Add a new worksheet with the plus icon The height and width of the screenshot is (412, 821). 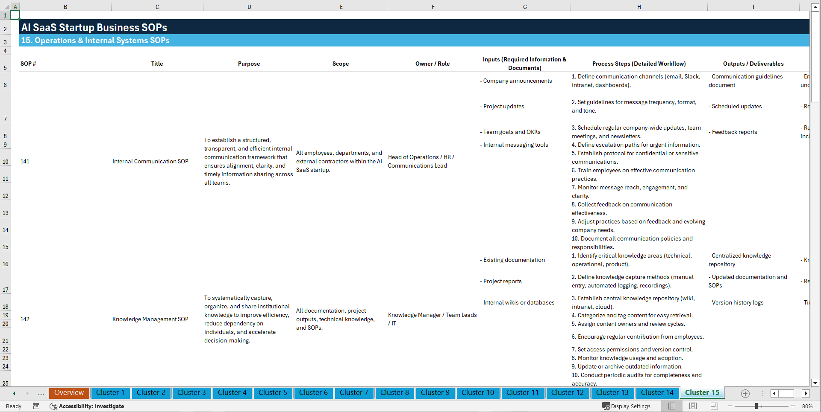coord(745,393)
